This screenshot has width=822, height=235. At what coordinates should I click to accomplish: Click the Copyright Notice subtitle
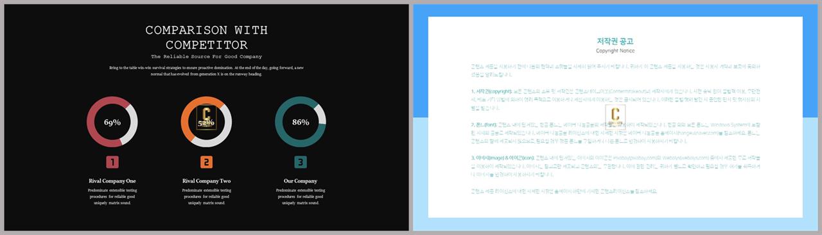[x=616, y=51]
